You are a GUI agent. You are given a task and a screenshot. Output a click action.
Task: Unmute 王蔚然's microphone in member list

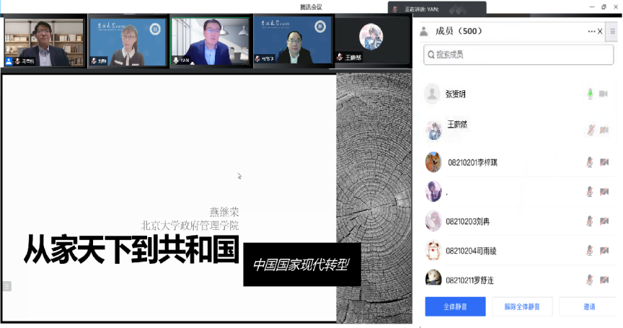pyautogui.click(x=589, y=130)
